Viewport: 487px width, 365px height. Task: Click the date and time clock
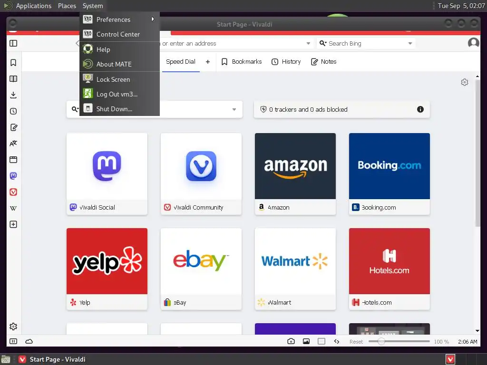461,6
